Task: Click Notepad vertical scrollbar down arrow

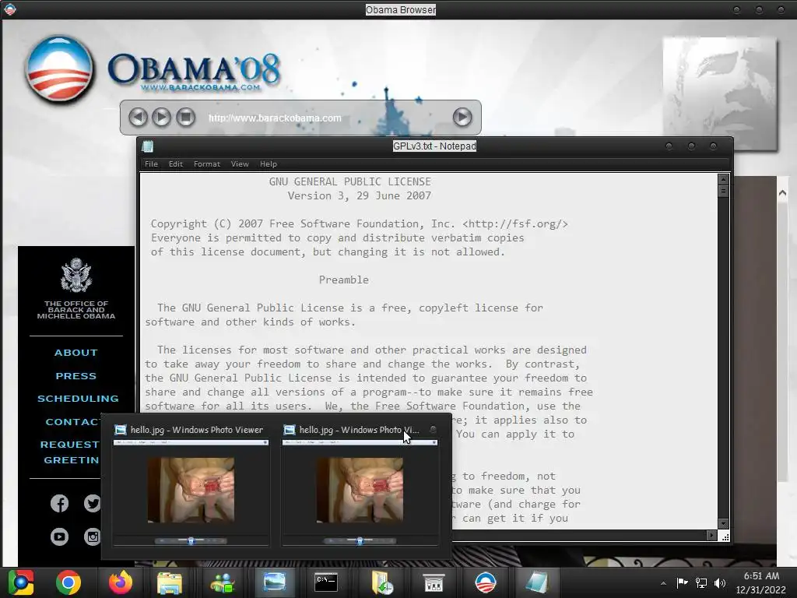Action: (x=723, y=523)
